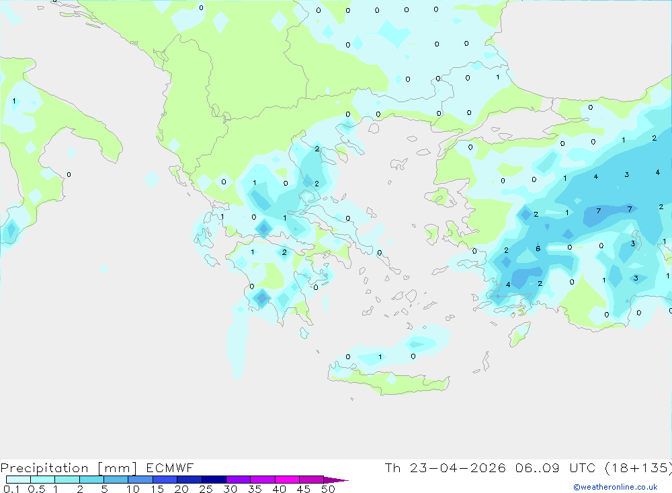The image size is (672, 493).
Task: Click the legend arrow tip above 50 mm
Action: 336,480
